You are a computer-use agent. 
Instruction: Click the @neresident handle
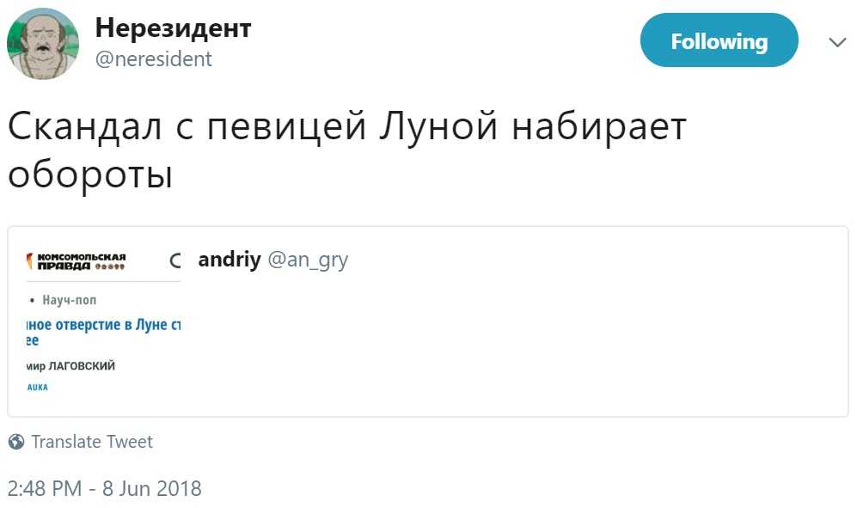coord(153,59)
